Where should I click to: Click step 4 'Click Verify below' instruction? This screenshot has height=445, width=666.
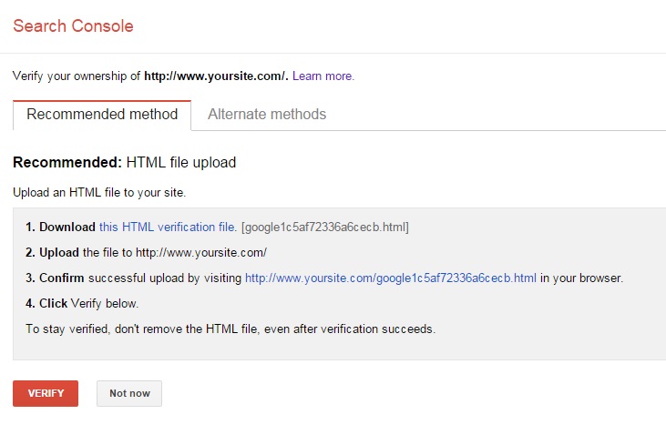pyautogui.click(x=82, y=304)
